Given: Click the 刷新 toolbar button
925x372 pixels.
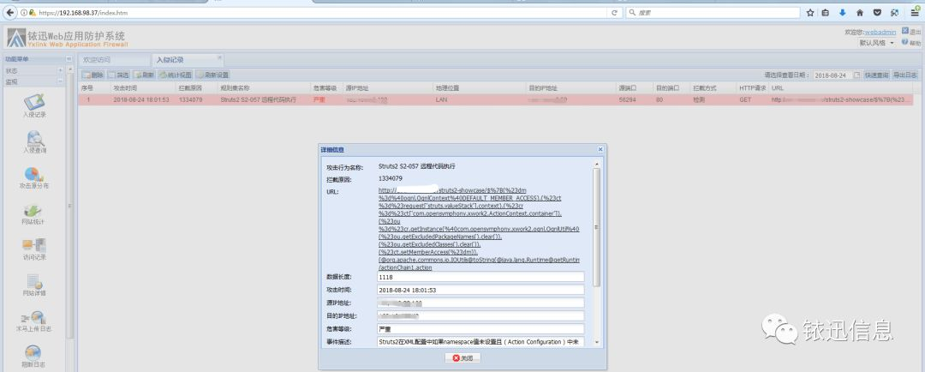Looking at the screenshot, I should click(144, 75).
